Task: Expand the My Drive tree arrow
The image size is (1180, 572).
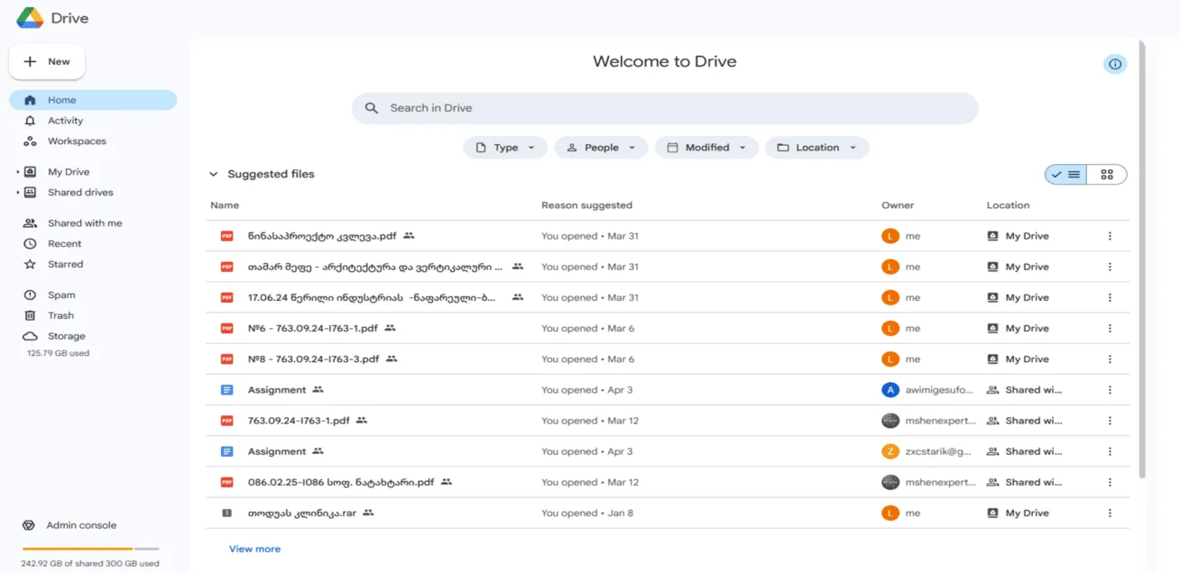Action: [x=17, y=172]
